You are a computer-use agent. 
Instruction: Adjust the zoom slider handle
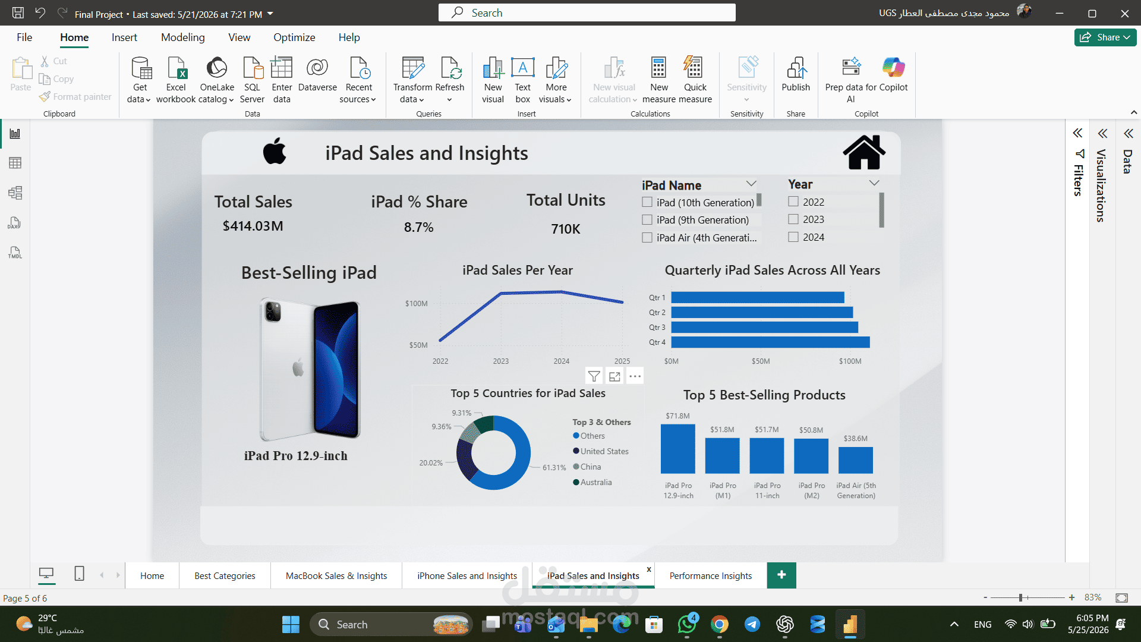tap(1020, 597)
